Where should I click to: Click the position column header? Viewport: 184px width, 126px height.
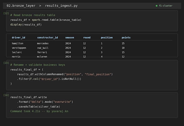[x=107, y=38]
